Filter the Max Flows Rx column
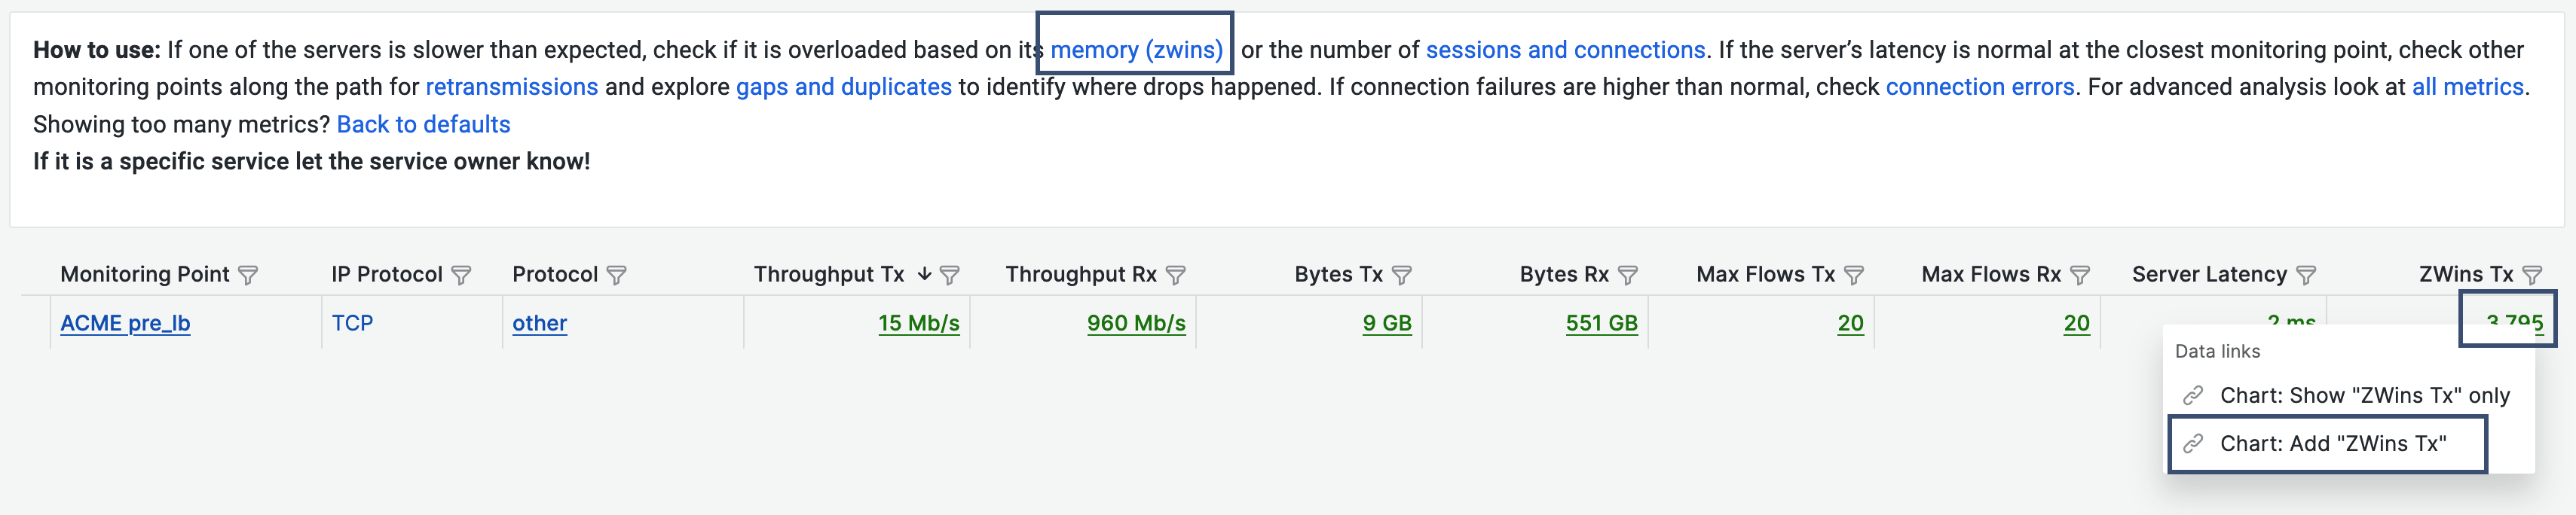Image resolution: width=2576 pixels, height=515 pixels. pos(2080,275)
